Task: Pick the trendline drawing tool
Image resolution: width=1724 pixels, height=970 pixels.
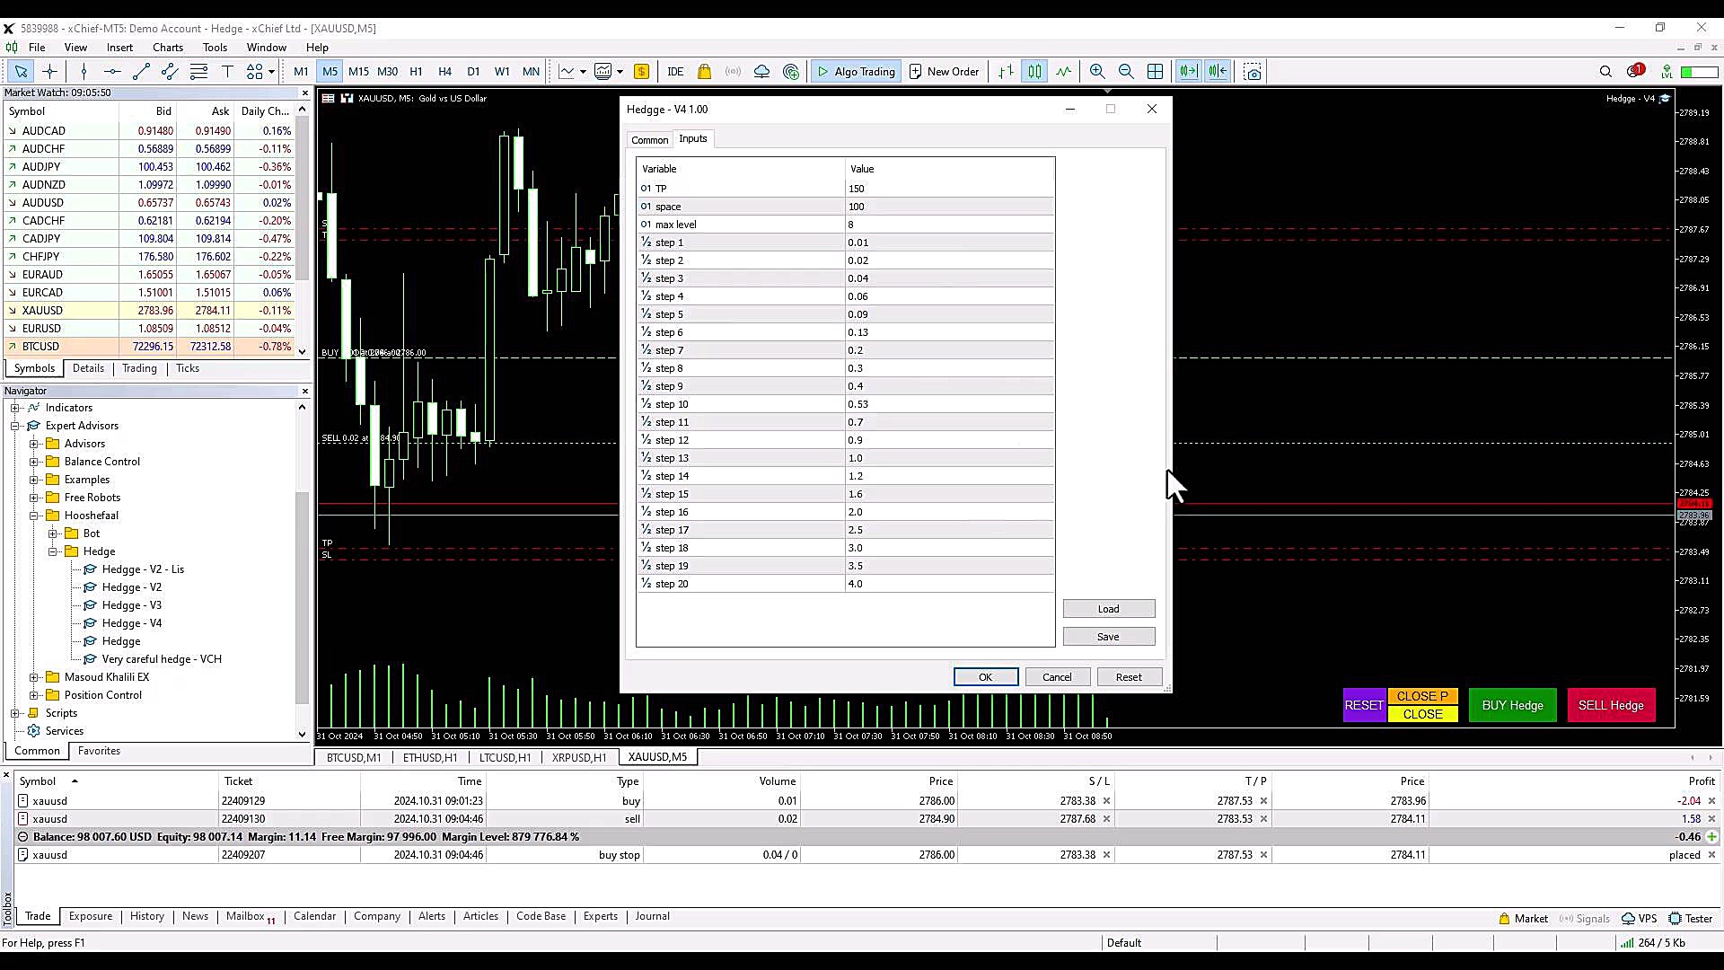Action: click(141, 72)
